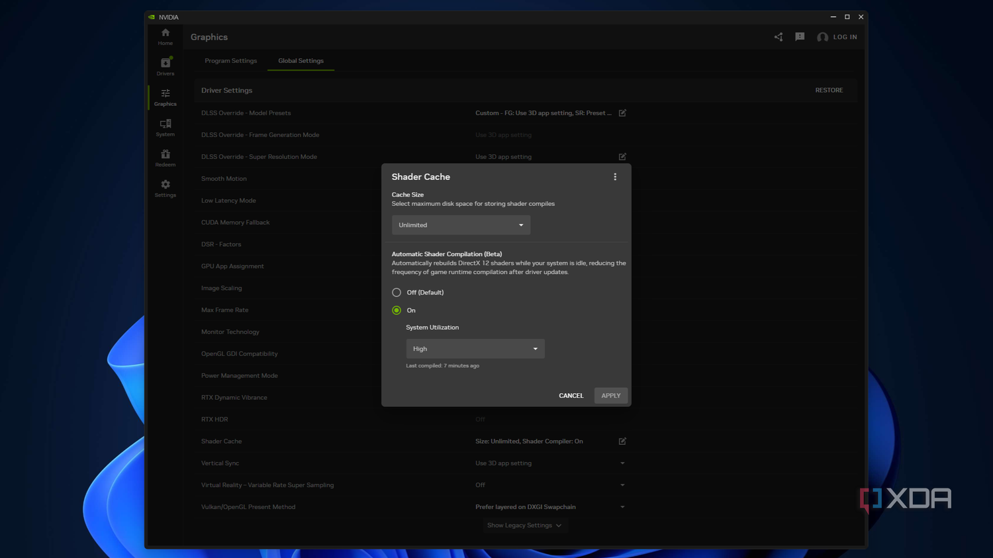Edit DLSS Override Super Resolution Mode
The width and height of the screenshot is (993, 558).
(622, 157)
